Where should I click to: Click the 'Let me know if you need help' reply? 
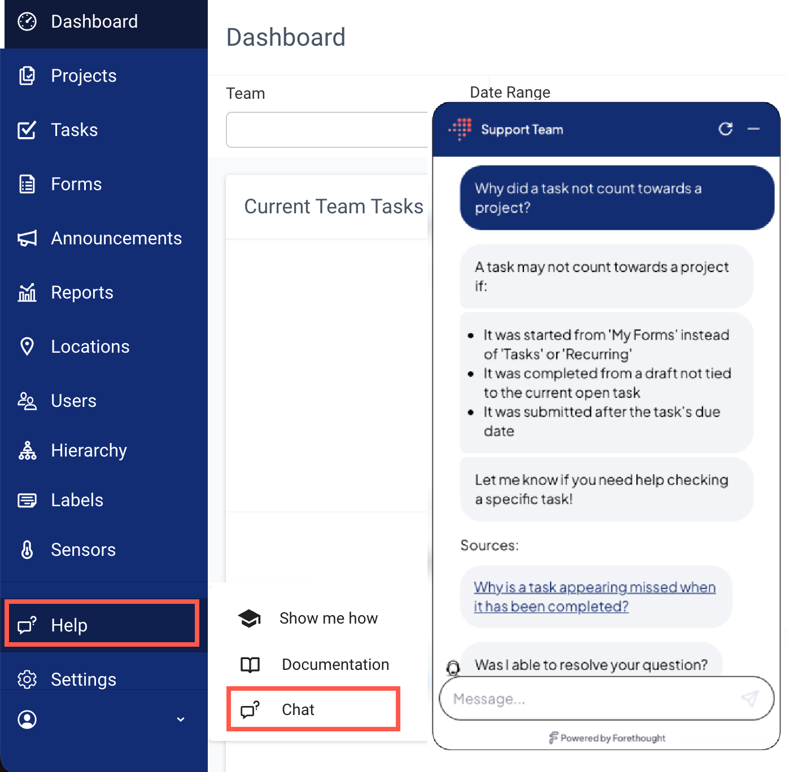[x=606, y=489]
